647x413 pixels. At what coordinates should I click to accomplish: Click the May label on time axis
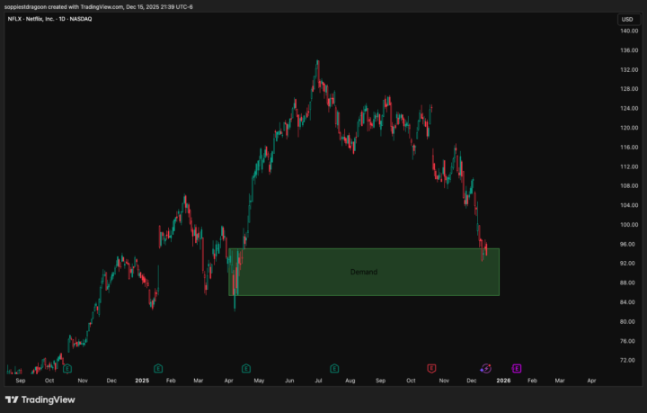pos(259,381)
